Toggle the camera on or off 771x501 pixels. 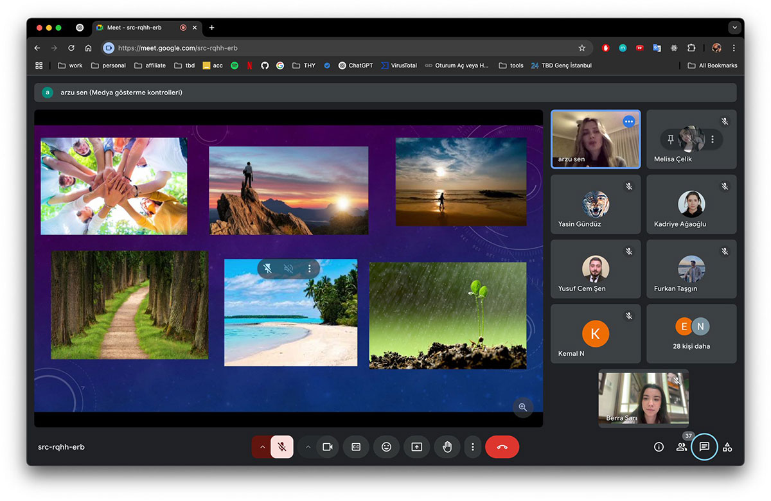pyautogui.click(x=327, y=447)
